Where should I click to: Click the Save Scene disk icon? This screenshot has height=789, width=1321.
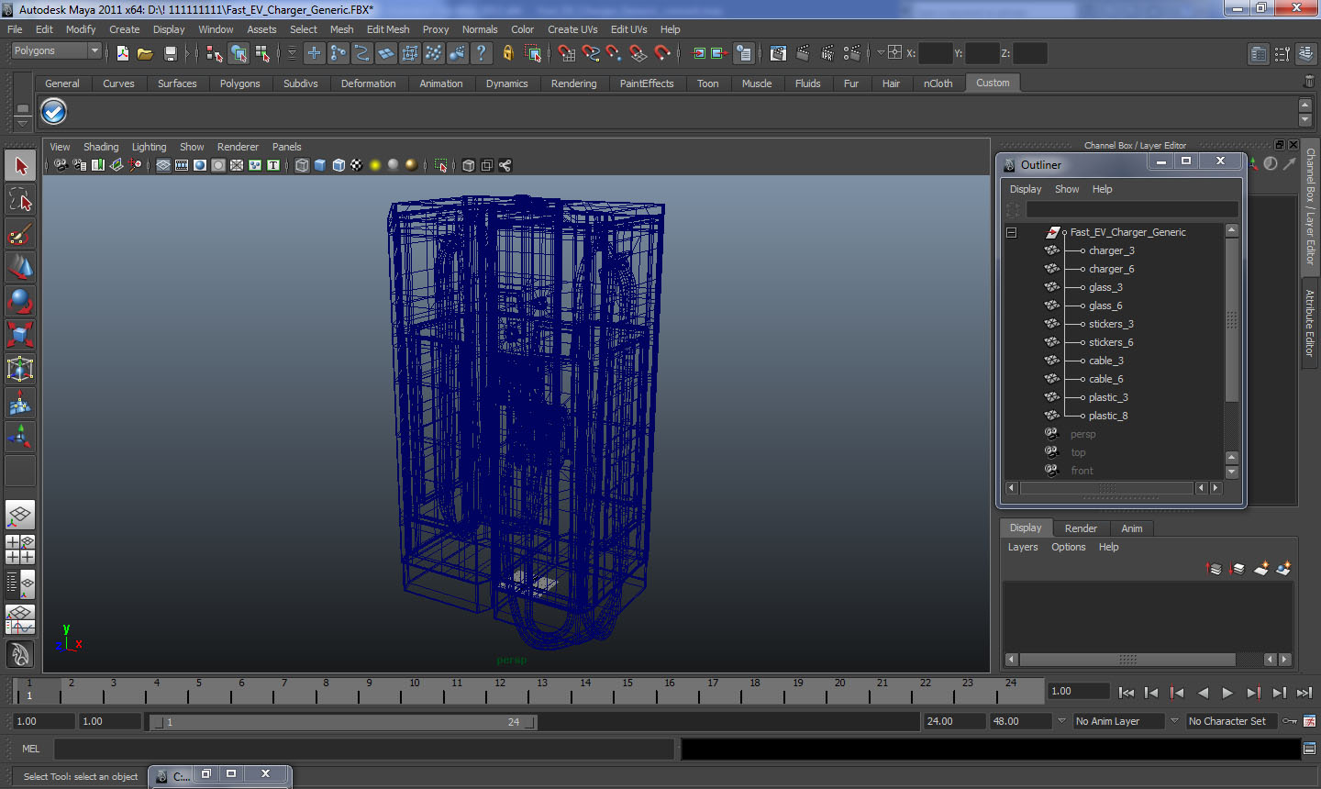(x=170, y=53)
